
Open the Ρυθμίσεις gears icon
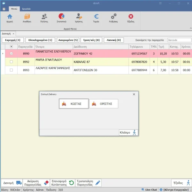click(x=113, y=17)
